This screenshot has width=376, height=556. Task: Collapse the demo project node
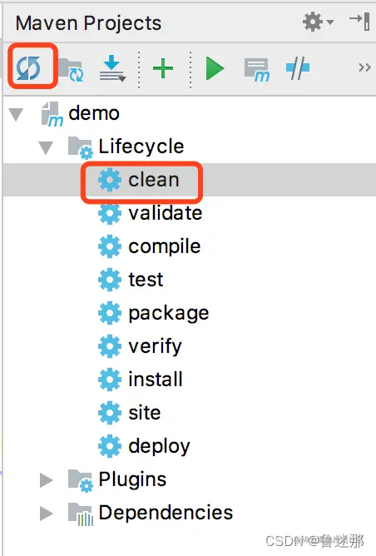click(x=16, y=115)
